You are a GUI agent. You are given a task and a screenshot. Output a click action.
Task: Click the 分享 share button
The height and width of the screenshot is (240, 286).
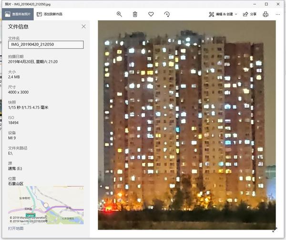coord(250,14)
